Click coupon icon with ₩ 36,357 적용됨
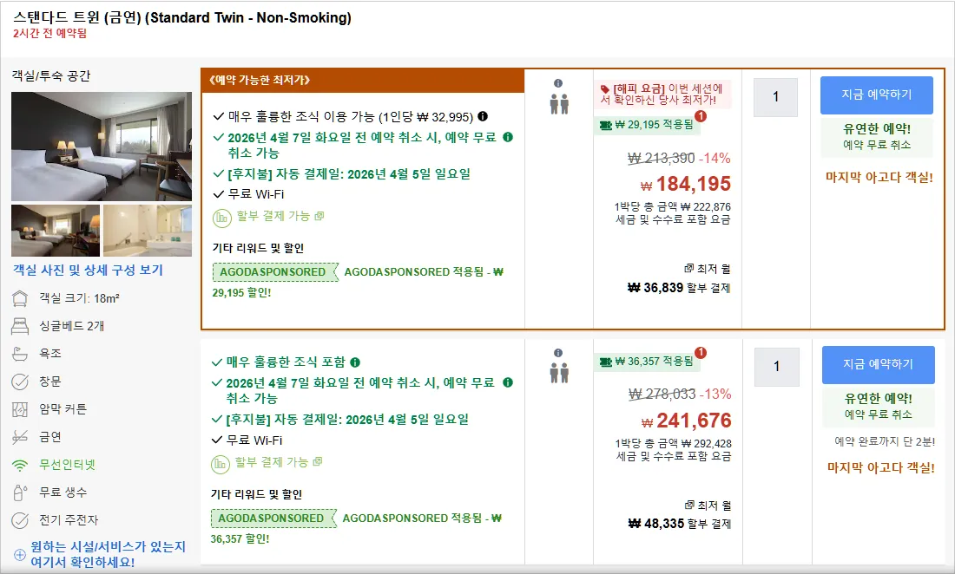 tap(605, 362)
